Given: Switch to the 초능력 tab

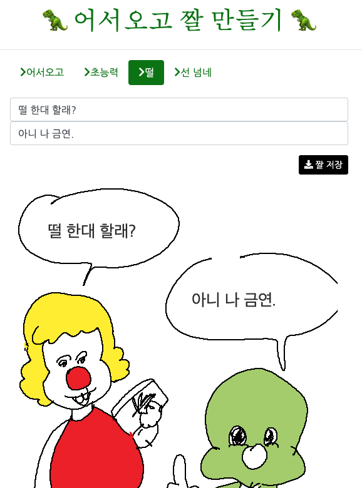Looking at the screenshot, I should pos(101,72).
